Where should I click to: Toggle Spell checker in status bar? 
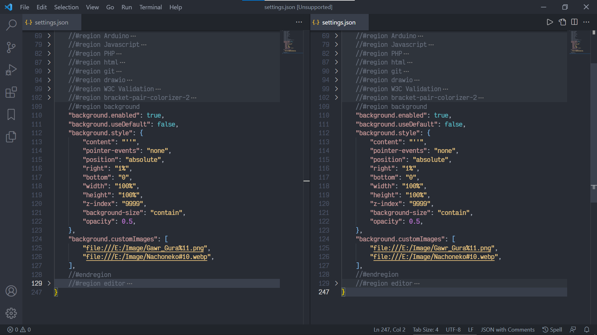[552, 329]
